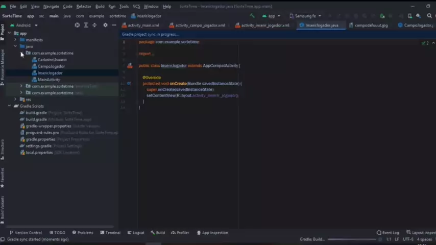Open the Samsung device selector dropdown

pos(305,16)
